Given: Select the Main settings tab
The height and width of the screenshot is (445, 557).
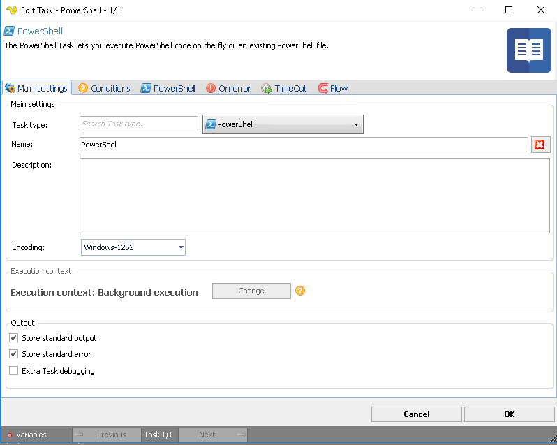Looking at the screenshot, I should click(36, 89).
